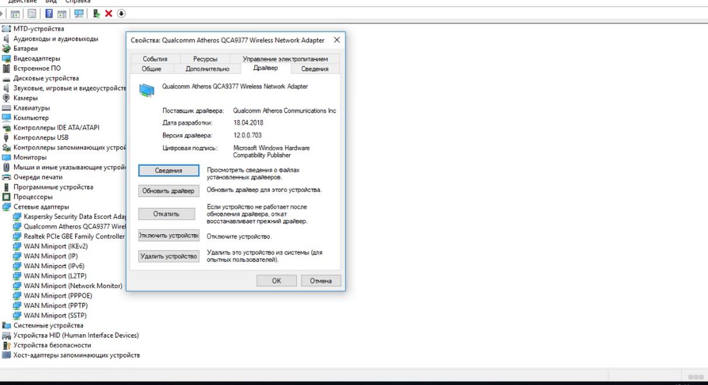
Task: Click the red X uninstall device toolbar icon
Action: 109,13
